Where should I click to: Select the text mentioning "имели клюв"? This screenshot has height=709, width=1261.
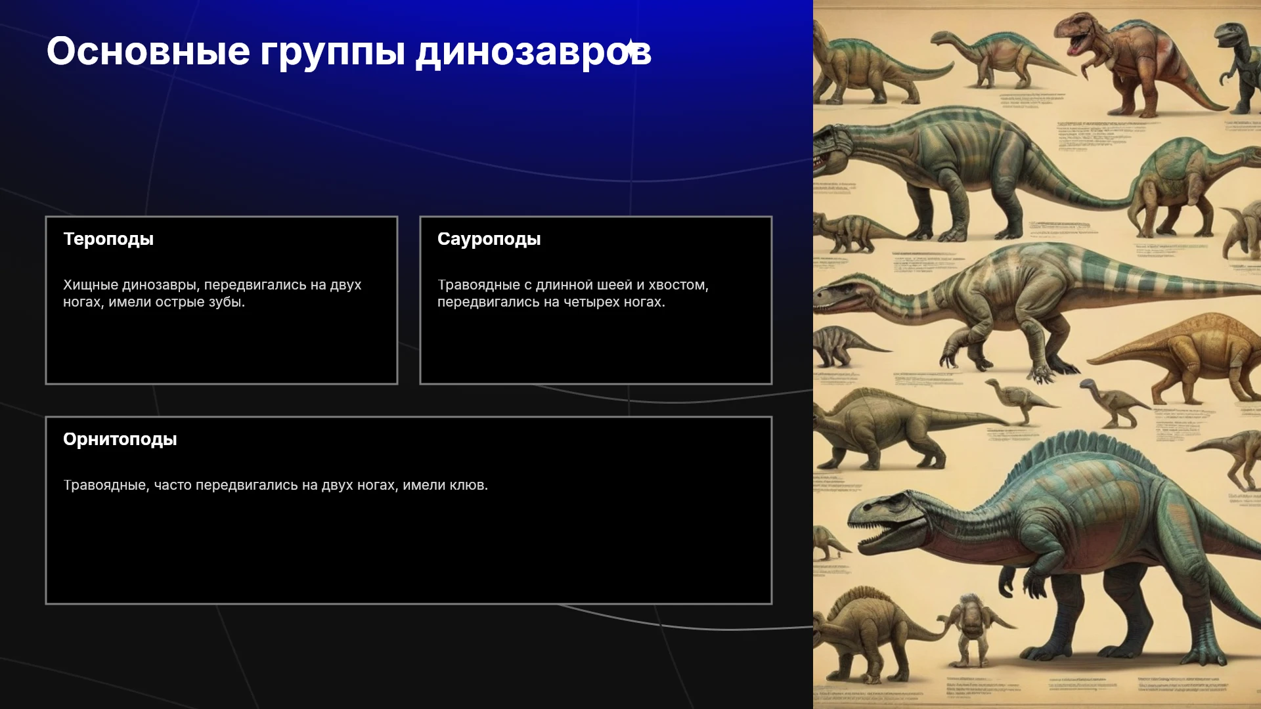pyautogui.click(x=275, y=485)
